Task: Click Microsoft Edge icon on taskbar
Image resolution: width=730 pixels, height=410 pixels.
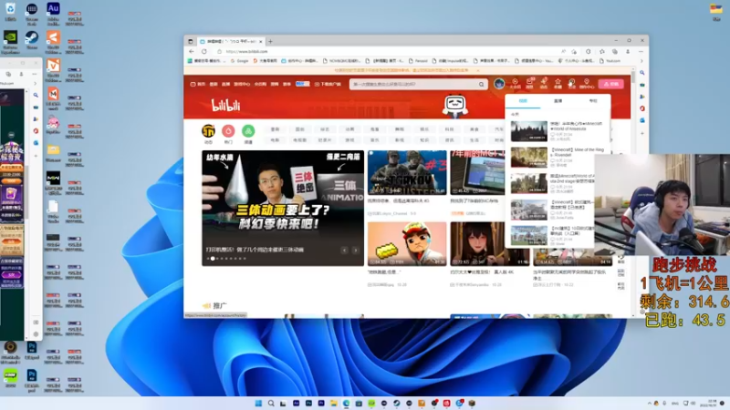Action: (347, 403)
